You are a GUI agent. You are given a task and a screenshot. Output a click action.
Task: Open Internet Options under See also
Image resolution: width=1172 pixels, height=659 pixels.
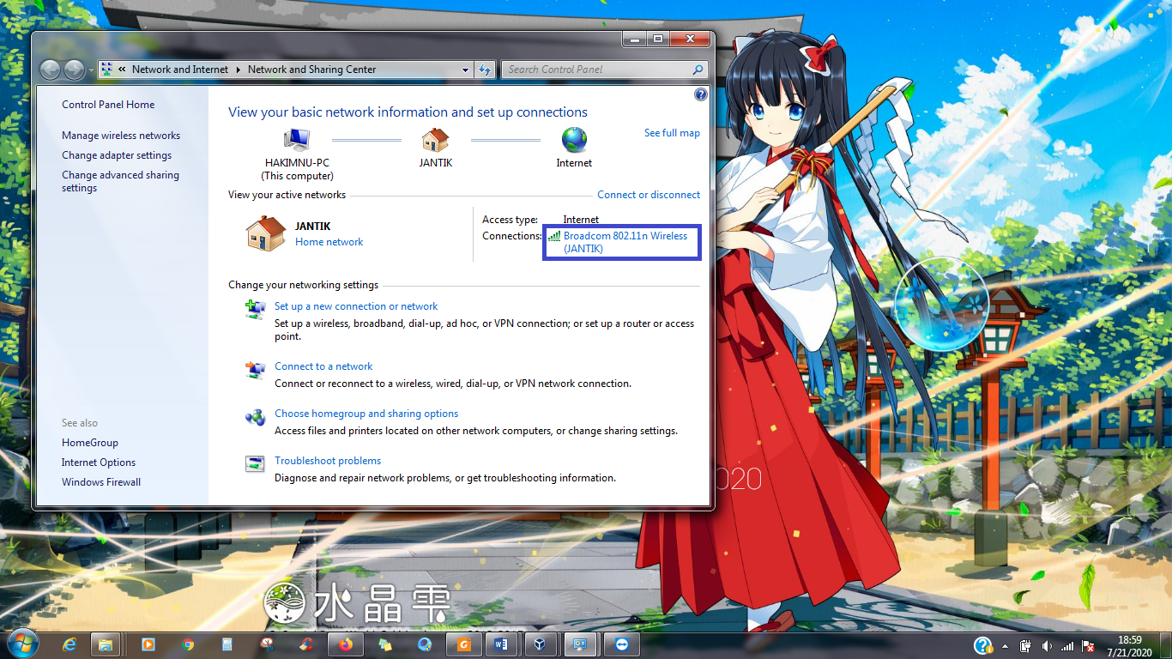click(99, 463)
